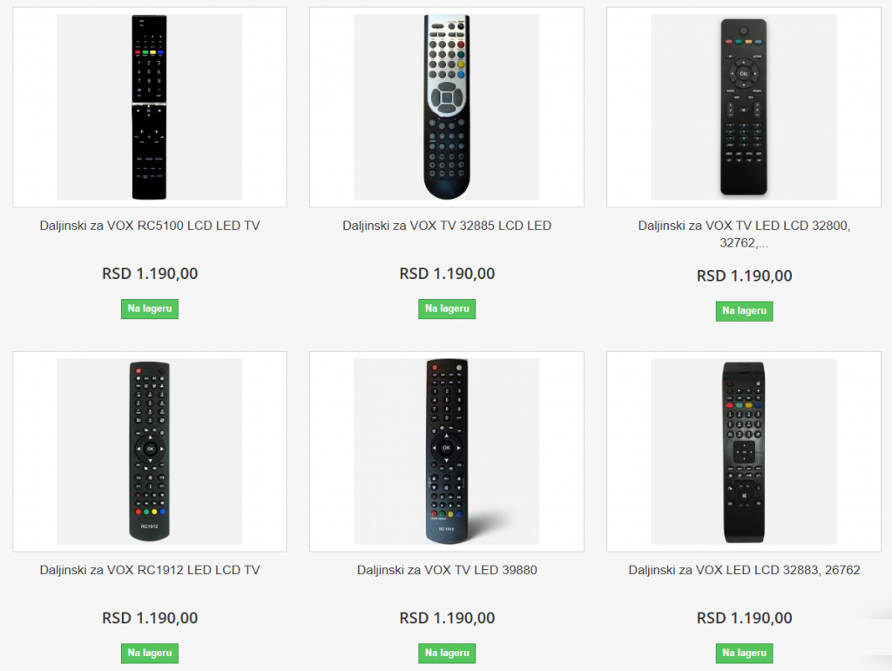Open the VOX RC5100 remote product image
The height and width of the screenshot is (671, 892).
coord(149,107)
